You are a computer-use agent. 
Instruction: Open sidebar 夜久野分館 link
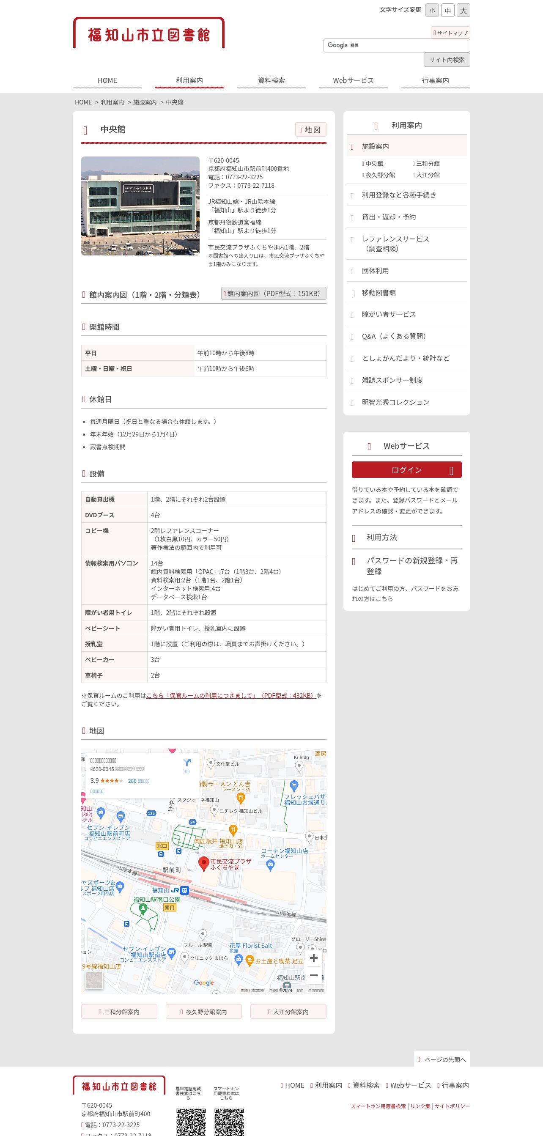tap(380, 175)
